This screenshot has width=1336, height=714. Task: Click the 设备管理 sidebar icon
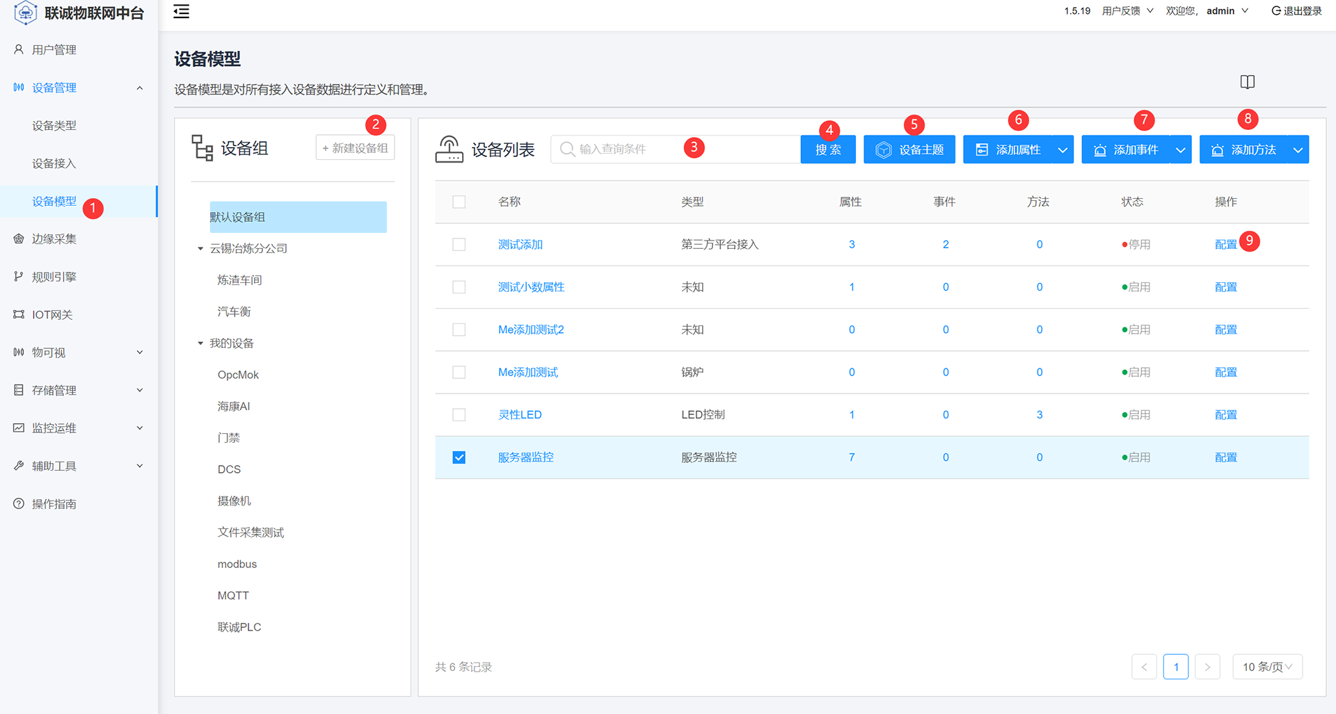coord(19,88)
